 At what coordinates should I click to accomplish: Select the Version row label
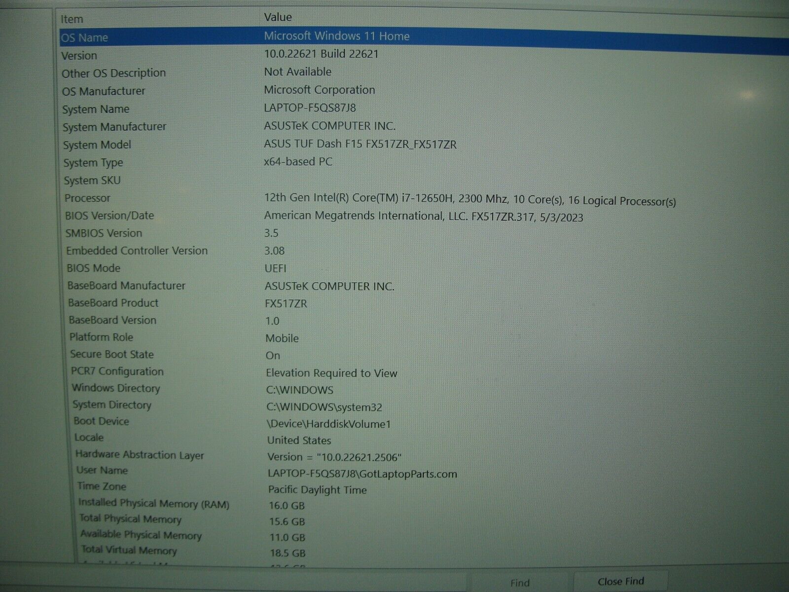(79, 56)
